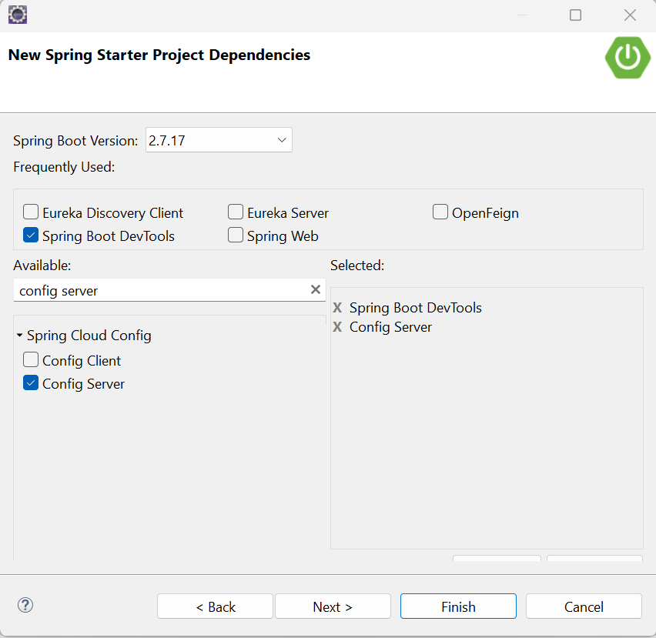The height and width of the screenshot is (638, 656).
Task: Click the help question mark icon
Action: tap(25, 606)
